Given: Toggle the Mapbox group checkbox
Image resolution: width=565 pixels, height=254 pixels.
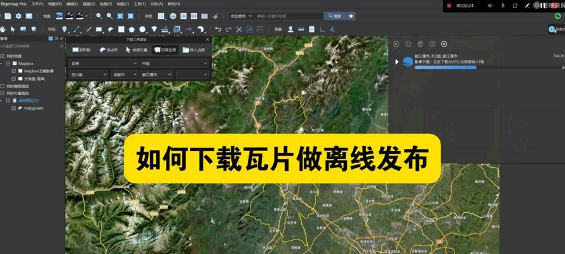Looking at the screenshot, I should click(8, 63).
